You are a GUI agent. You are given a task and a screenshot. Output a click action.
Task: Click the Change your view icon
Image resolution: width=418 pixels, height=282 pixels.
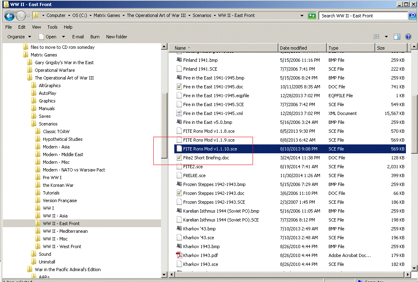376,37
